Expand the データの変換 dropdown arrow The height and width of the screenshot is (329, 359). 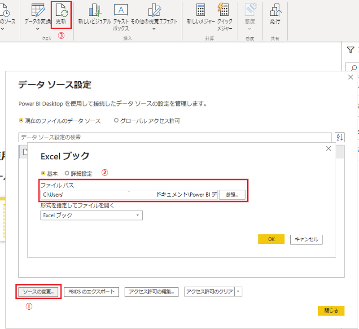coord(38,29)
